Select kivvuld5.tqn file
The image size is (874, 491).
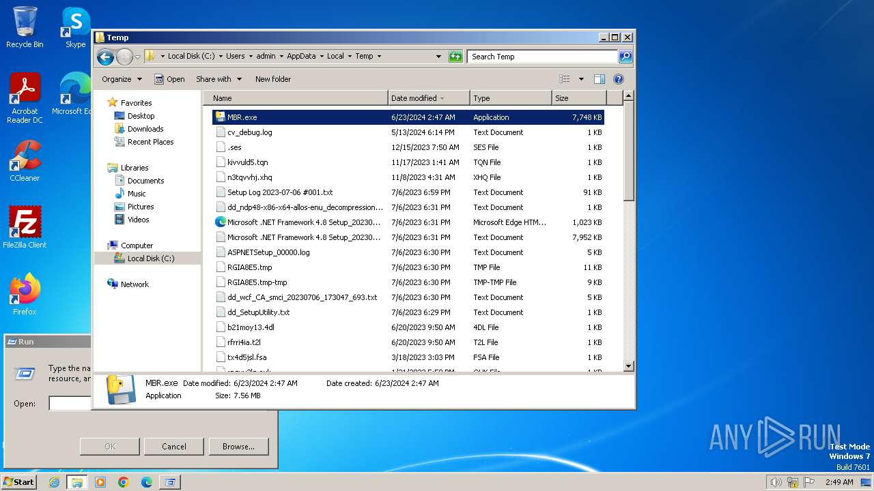click(x=408, y=162)
